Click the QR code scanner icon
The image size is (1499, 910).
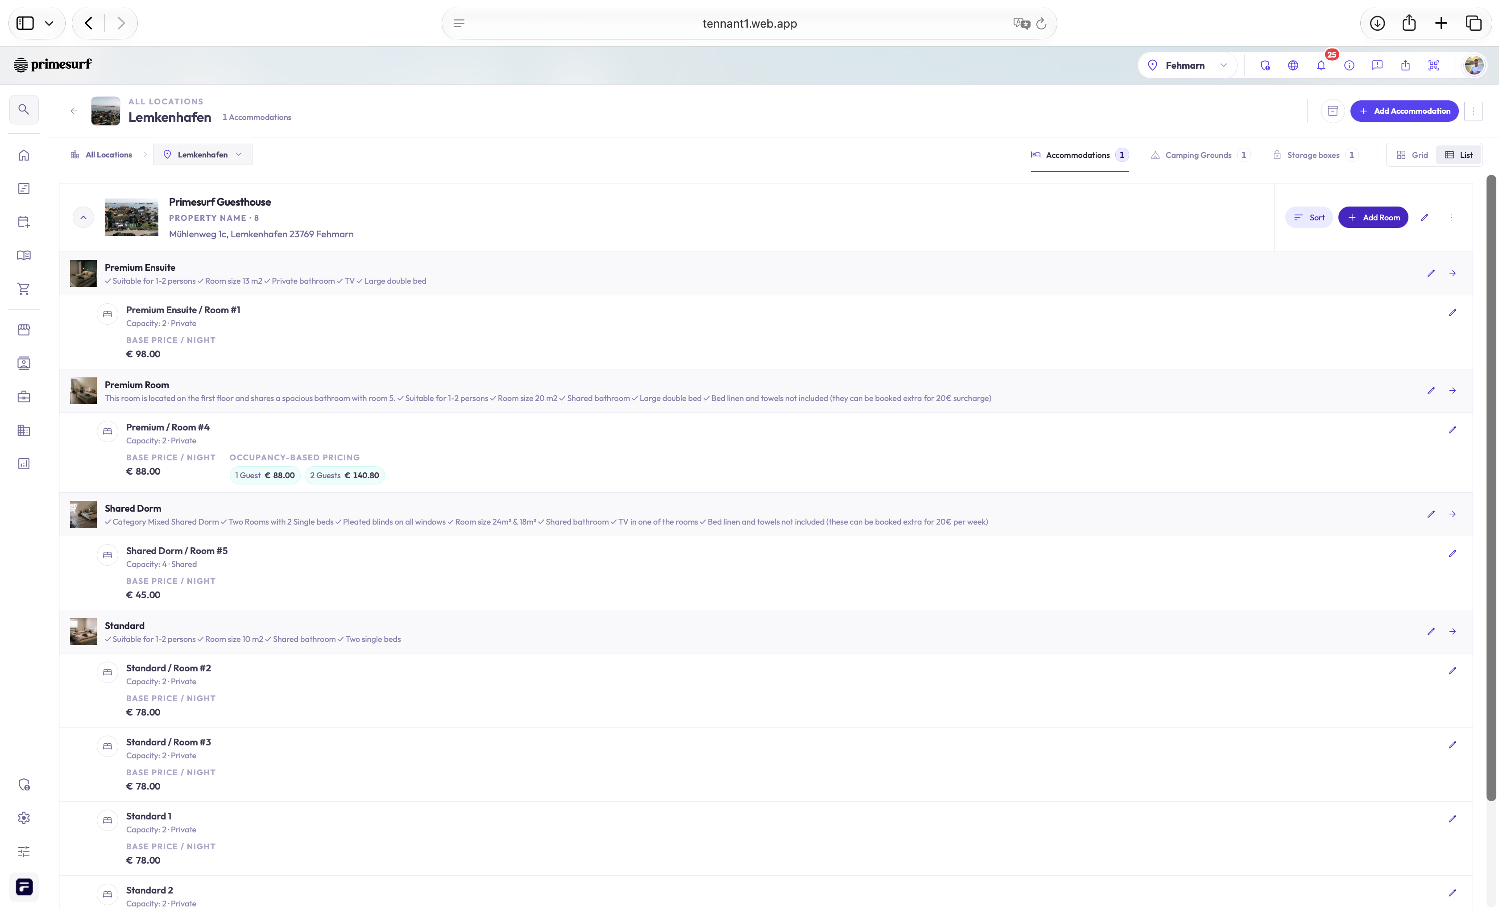click(x=1433, y=66)
